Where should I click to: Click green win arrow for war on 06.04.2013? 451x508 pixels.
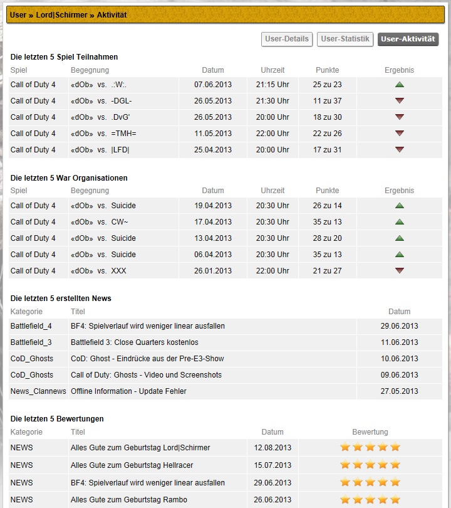tap(400, 255)
